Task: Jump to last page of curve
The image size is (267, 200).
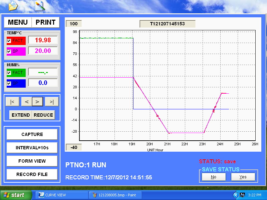Action: coord(52,102)
